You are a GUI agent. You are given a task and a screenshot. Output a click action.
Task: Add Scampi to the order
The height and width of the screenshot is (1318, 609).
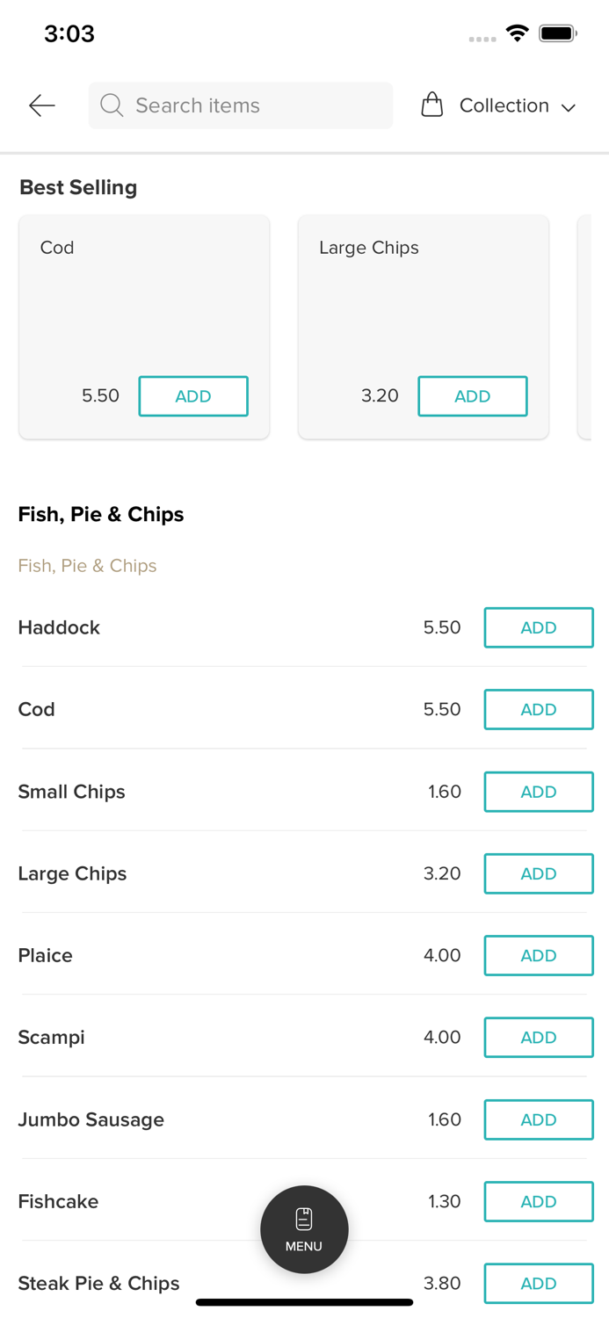(x=539, y=1037)
